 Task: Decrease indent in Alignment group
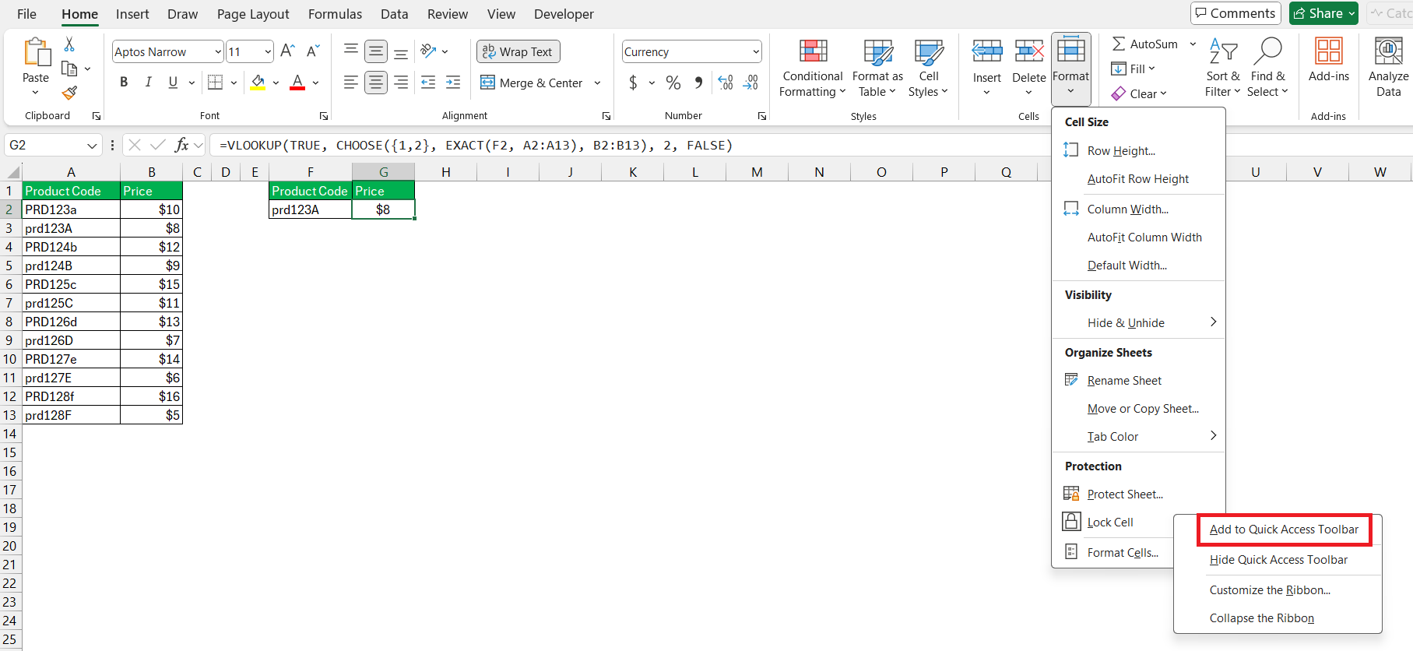(428, 82)
